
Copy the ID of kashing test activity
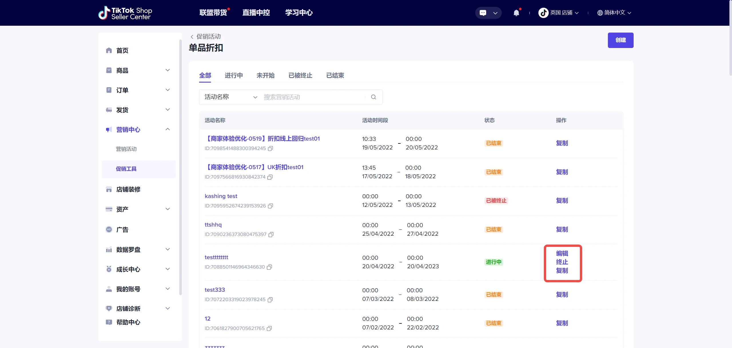tap(270, 206)
